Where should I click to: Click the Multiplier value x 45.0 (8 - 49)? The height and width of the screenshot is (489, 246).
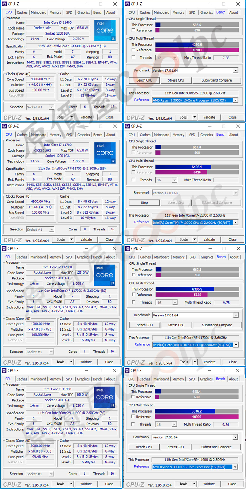[x=40, y=207]
